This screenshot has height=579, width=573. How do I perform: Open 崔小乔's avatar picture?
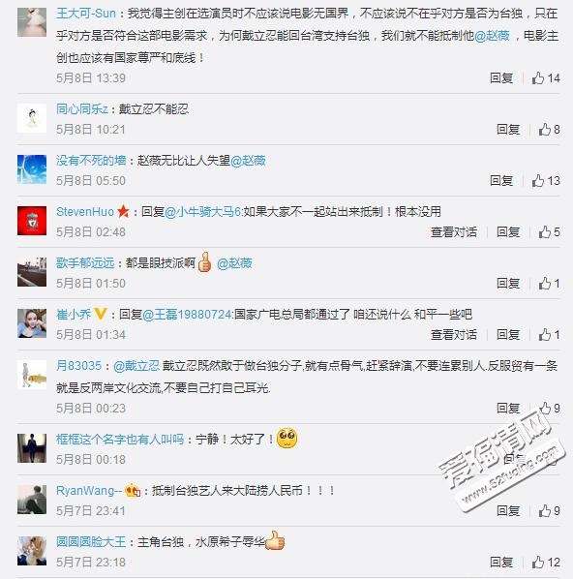(x=32, y=323)
